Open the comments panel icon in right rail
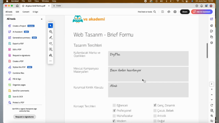 tap(211, 26)
